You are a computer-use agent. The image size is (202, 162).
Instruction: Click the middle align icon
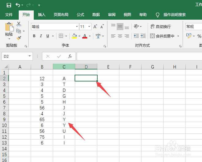pos(120,26)
